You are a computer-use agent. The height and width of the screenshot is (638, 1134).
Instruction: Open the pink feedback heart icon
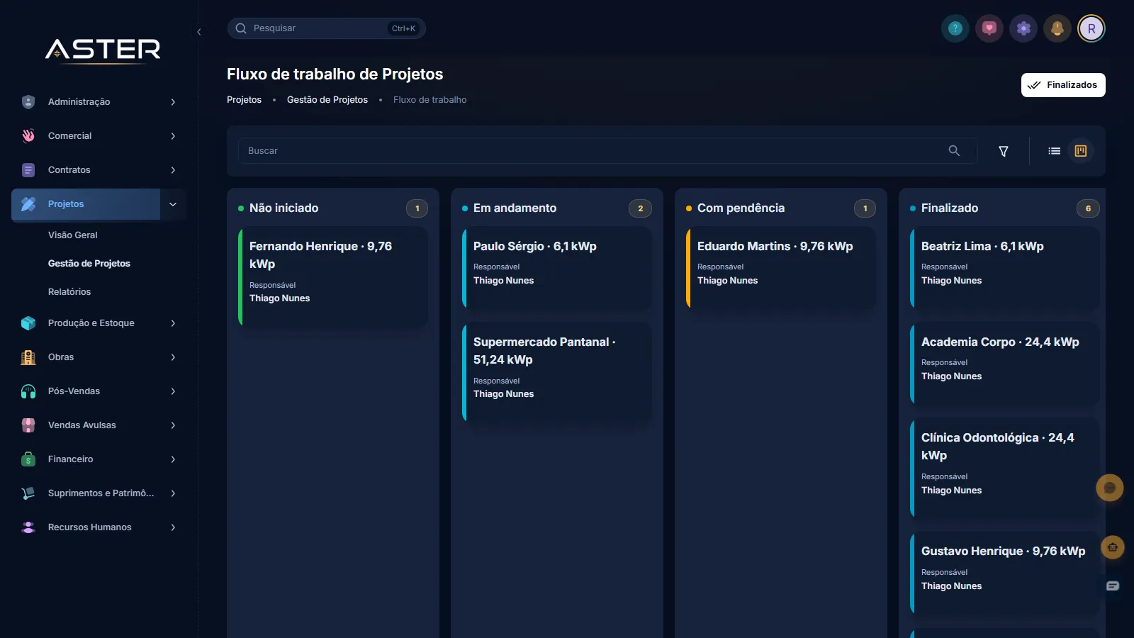989,28
